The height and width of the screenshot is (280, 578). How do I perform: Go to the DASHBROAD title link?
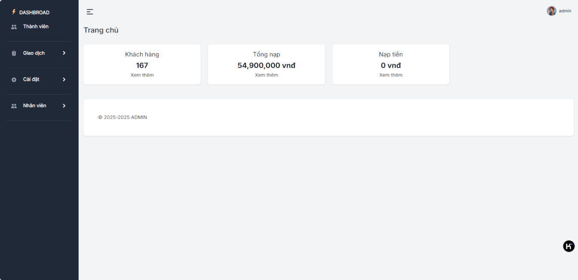coord(34,13)
